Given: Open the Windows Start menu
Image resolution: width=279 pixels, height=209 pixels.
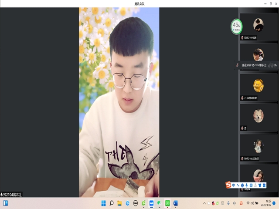Looking at the screenshot, I should click(x=103, y=203).
